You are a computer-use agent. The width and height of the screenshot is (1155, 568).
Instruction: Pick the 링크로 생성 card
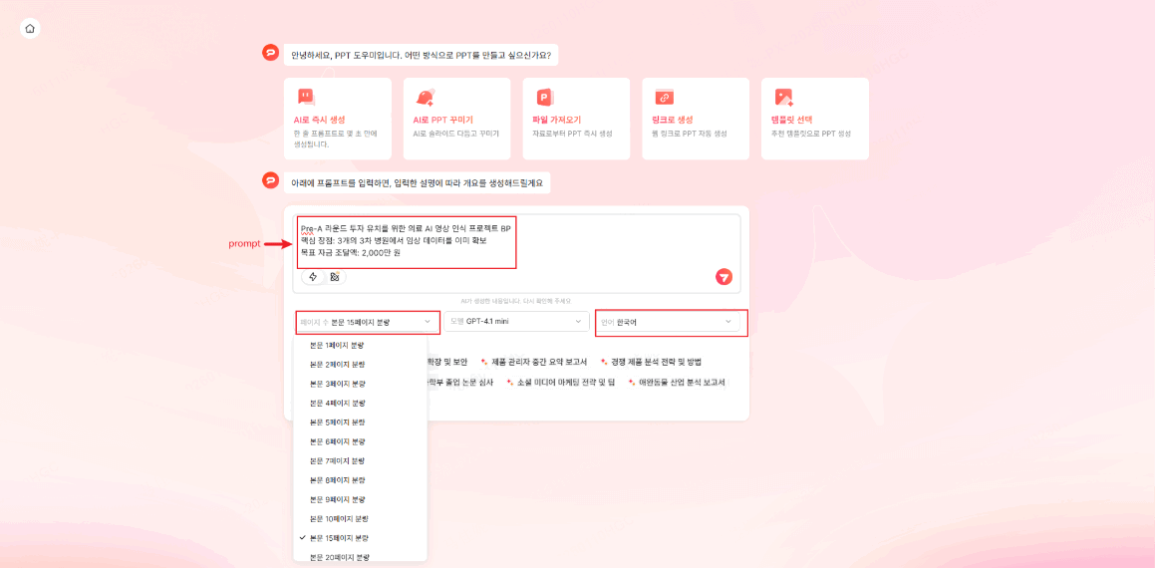(696, 119)
